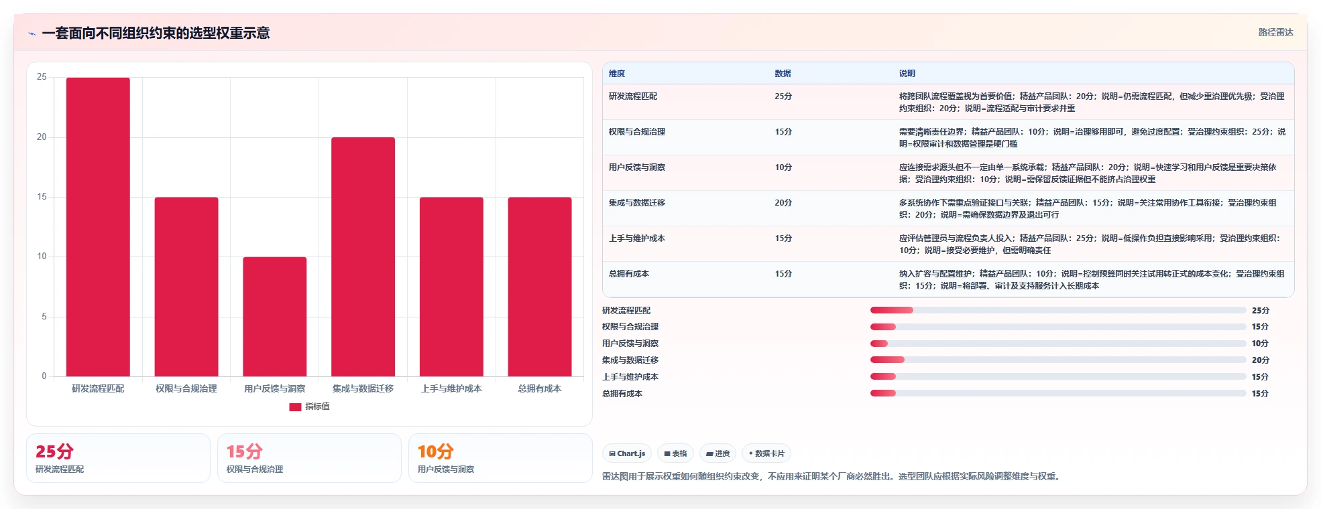Click the 25分 value beside the progress bars
Viewport: 1321px width, 509px height.
pyautogui.click(x=1261, y=311)
